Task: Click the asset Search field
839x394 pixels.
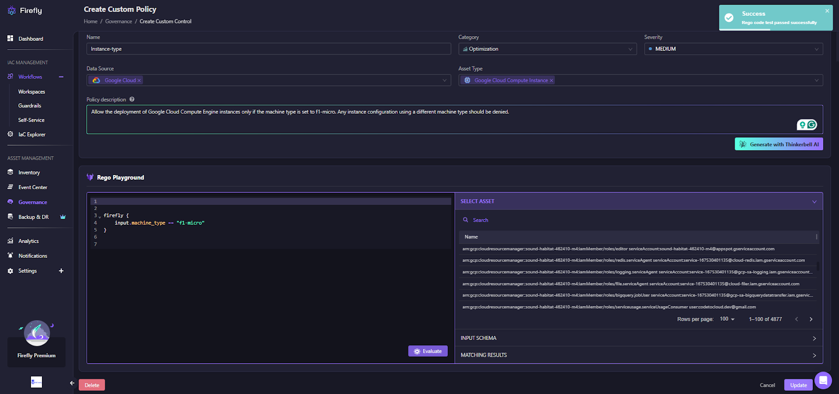Action: 639,220
